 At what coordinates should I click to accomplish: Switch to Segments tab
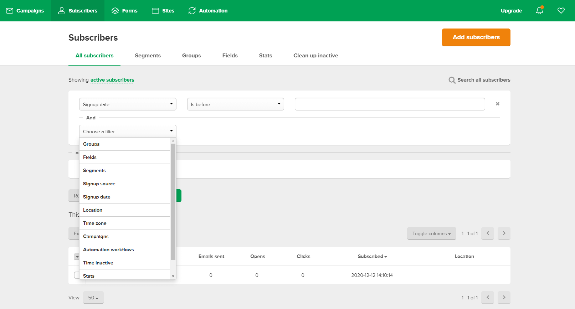click(x=148, y=56)
